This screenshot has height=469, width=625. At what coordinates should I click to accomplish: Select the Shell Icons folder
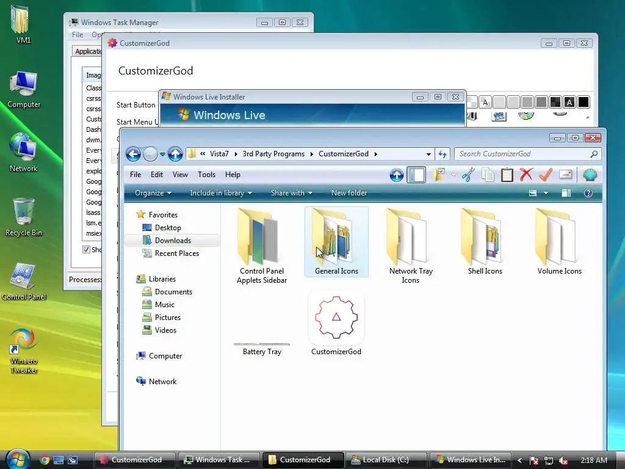[x=485, y=242]
